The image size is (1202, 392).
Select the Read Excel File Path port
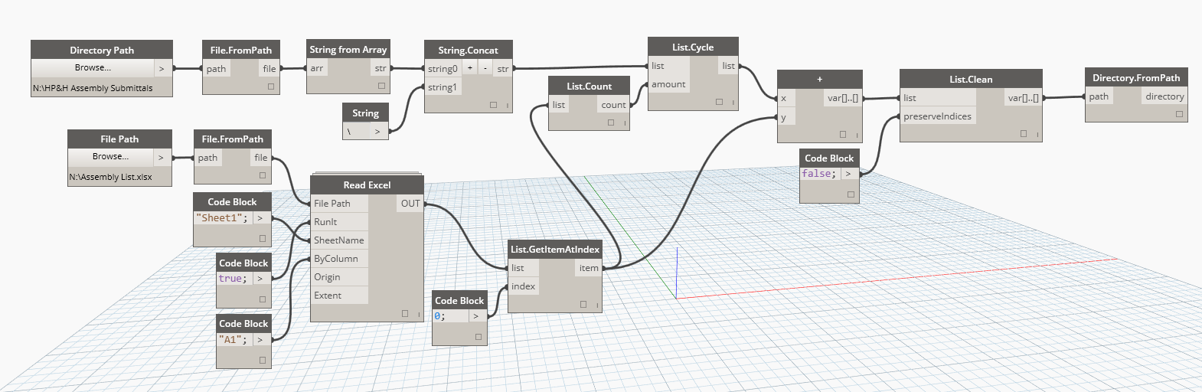[x=340, y=204]
